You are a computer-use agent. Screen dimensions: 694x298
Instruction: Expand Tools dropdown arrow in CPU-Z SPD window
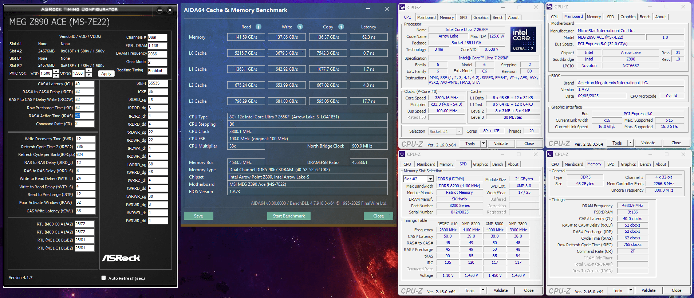tap(483, 290)
